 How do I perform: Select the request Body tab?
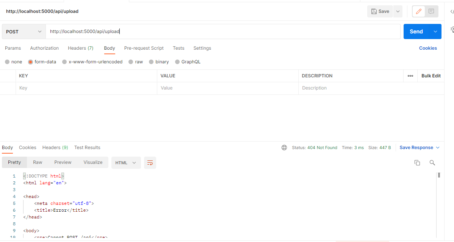tap(110, 48)
